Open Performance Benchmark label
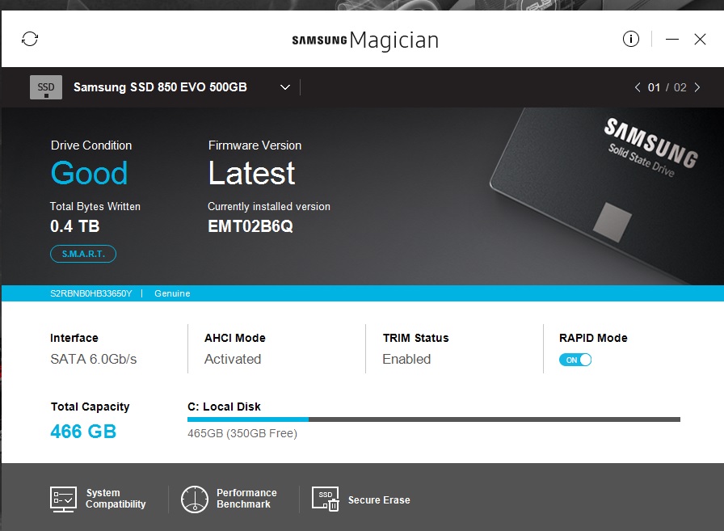Image resolution: width=724 pixels, height=531 pixels. pyautogui.click(x=246, y=499)
